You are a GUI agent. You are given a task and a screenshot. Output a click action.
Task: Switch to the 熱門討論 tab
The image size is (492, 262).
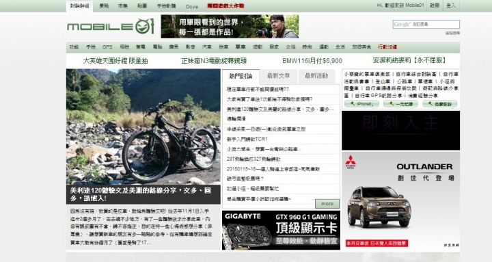pos(241,76)
